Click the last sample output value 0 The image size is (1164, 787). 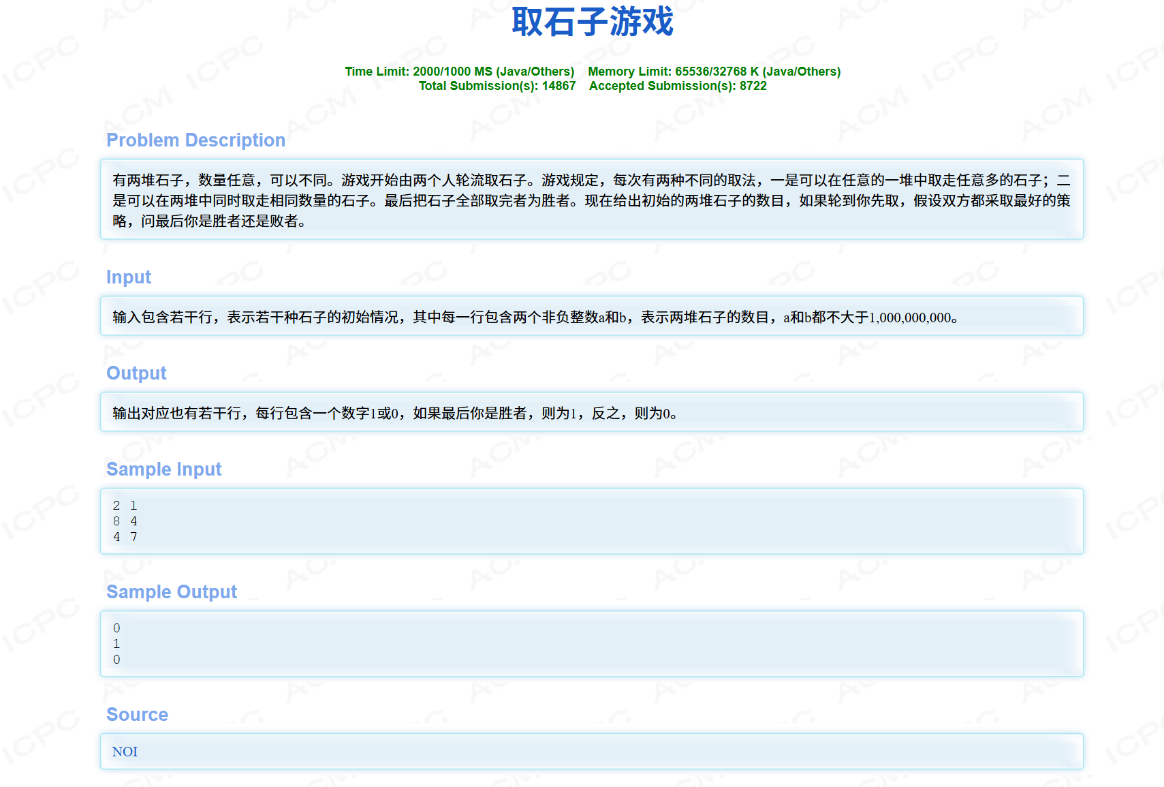coord(116,660)
